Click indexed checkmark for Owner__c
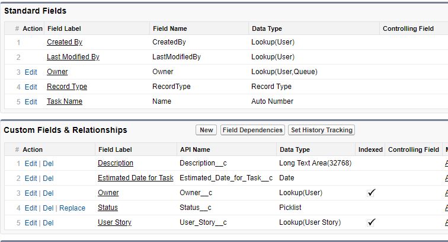 tap(371, 193)
